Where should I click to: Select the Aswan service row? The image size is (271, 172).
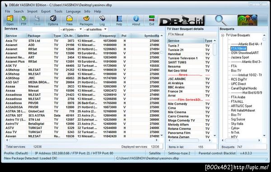click(x=82, y=136)
